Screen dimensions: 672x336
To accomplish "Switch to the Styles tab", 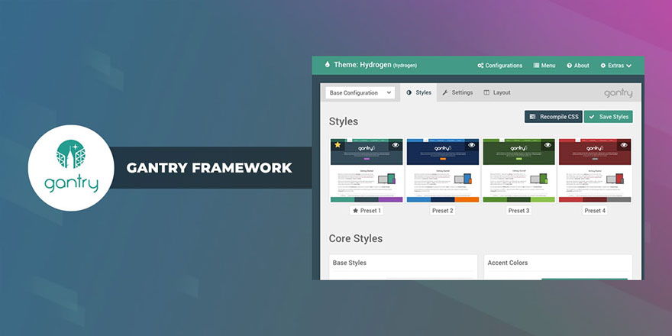I will coord(418,92).
